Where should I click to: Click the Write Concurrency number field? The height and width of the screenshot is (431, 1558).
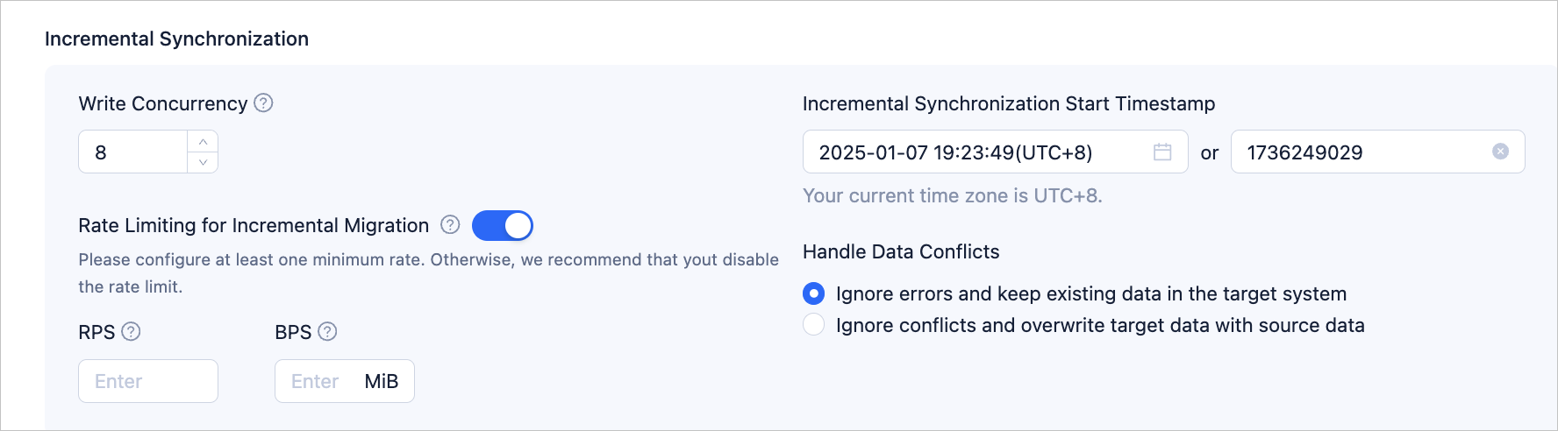133,152
